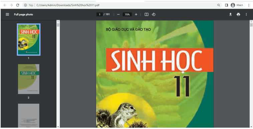Select the third page thumbnail

point(29,116)
